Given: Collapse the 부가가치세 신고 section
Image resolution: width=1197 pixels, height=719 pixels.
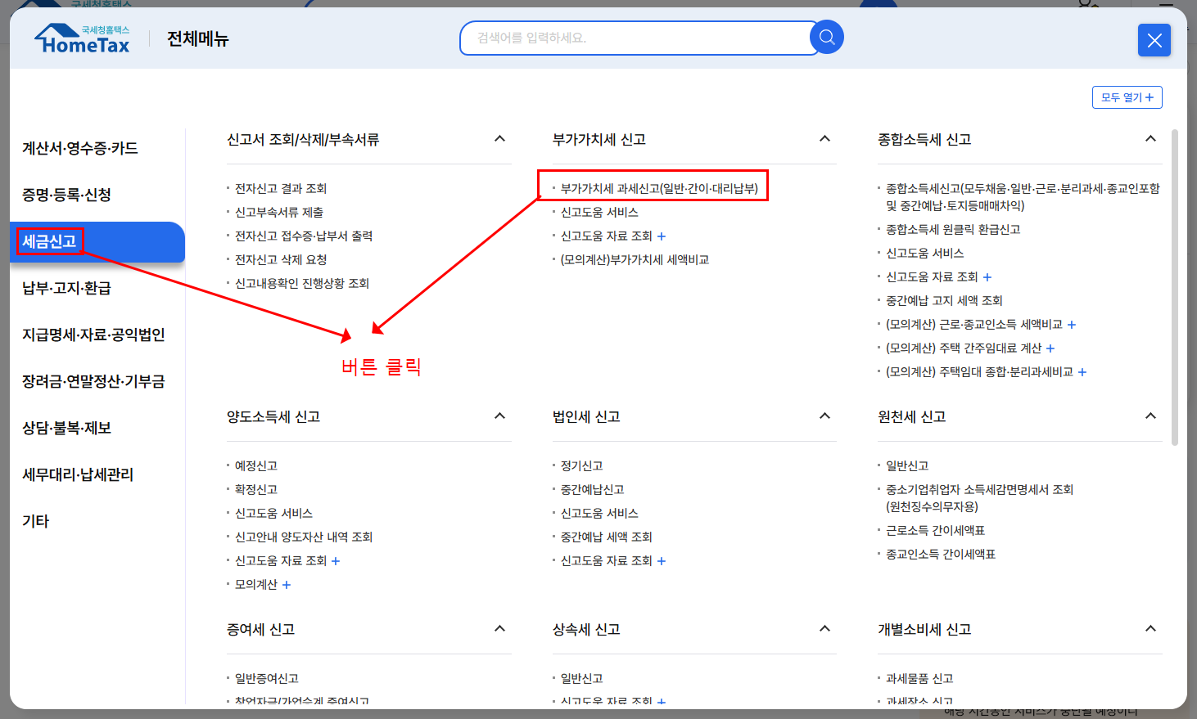Looking at the screenshot, I should click(x=825, y=138).
